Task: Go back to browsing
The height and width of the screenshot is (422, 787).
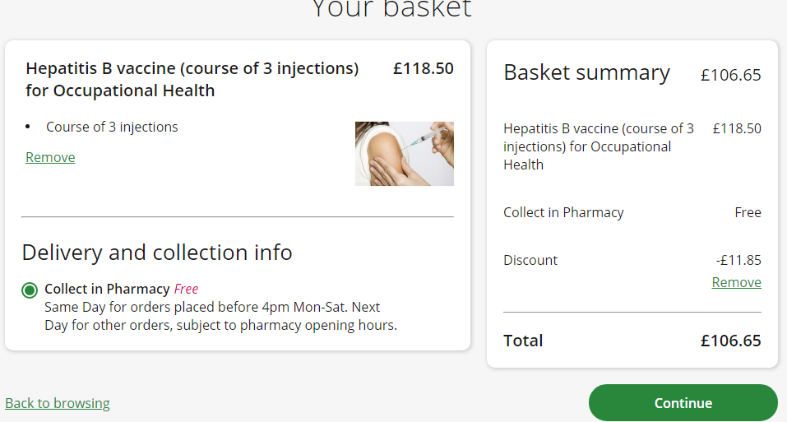Action: pyautogui.click(x=58, y=403)
